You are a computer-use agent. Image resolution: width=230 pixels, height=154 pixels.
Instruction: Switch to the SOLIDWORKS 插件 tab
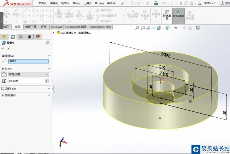pos(76,27)
